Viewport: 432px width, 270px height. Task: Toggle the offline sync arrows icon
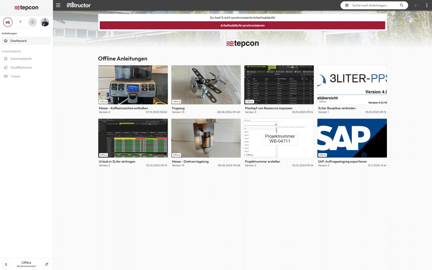[x=47, y=264]
